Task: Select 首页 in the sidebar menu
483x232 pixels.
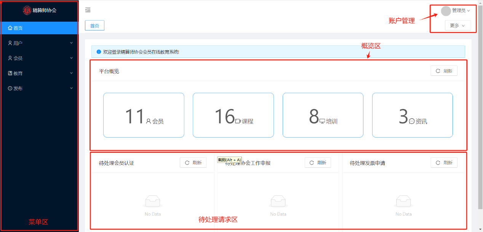Action: coord(40,28)
